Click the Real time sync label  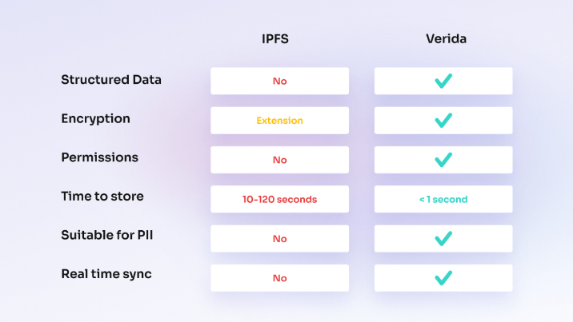pyautogui.click(x=106, y=274)
